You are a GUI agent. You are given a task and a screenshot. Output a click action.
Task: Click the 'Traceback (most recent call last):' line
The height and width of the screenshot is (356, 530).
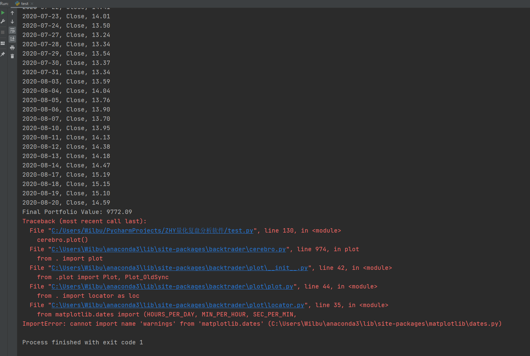tap(84, 221)
